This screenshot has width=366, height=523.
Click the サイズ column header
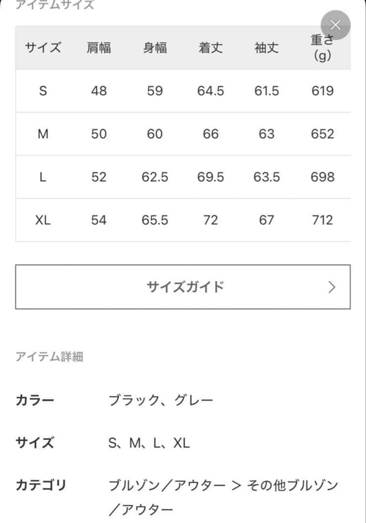(43, 48)
